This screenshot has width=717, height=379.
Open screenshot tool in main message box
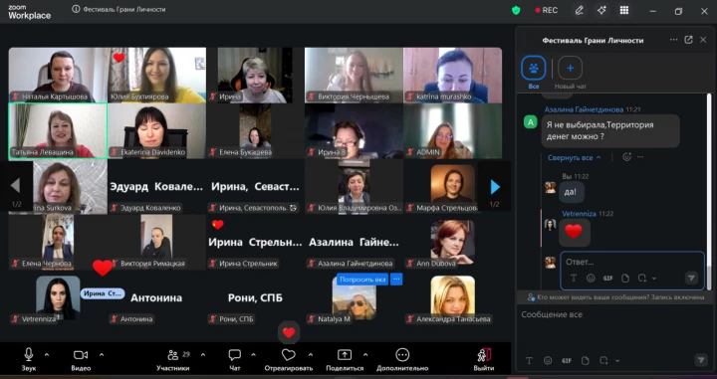click(603, 361)
